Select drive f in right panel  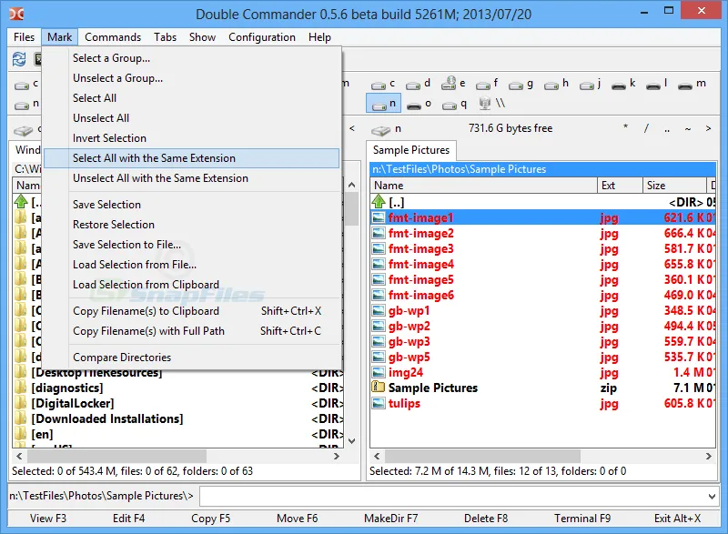(487, 84)
